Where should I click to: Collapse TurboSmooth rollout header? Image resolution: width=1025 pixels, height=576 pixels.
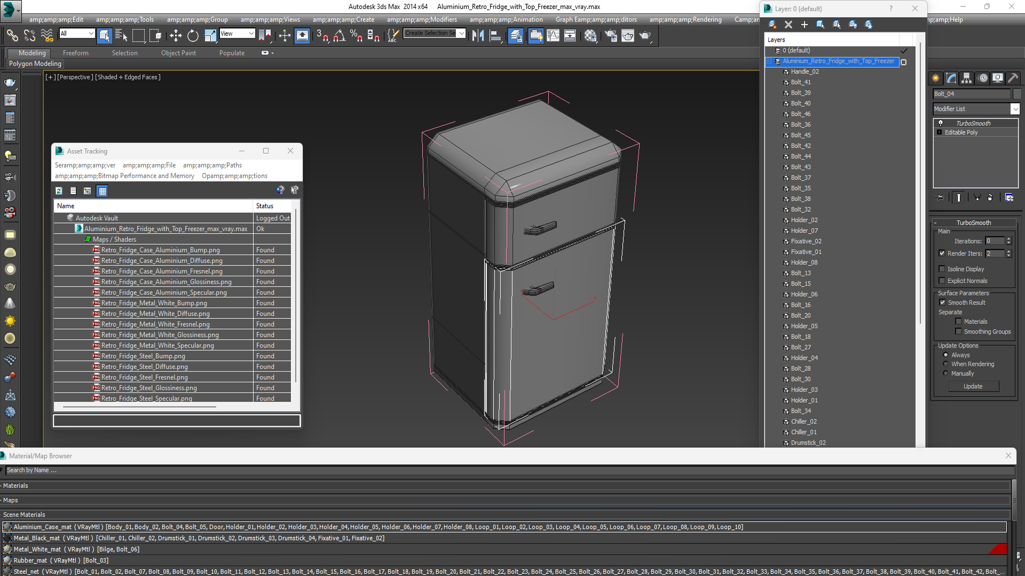[x=973, y=222]
